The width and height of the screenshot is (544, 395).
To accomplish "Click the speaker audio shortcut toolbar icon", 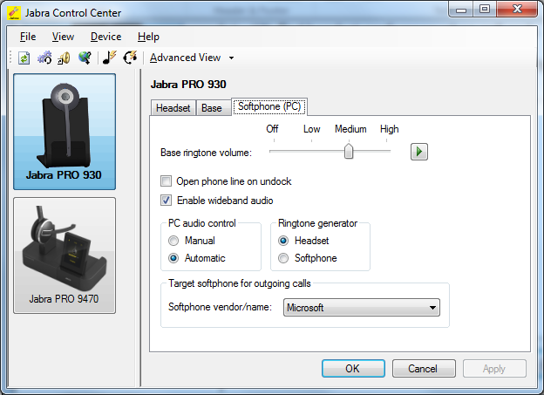I will tap(65, 58).
